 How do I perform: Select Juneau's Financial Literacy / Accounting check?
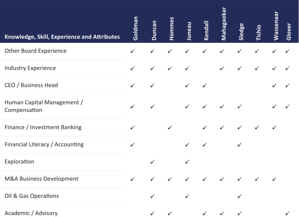[187, 145]
